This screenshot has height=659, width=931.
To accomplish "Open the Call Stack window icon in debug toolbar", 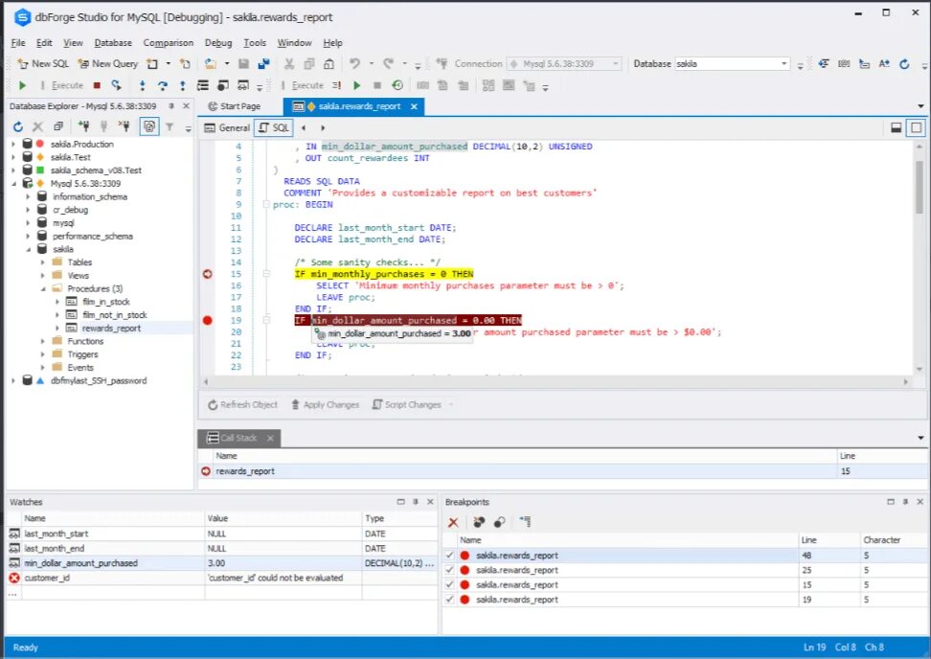I will (x=203, y=85).
